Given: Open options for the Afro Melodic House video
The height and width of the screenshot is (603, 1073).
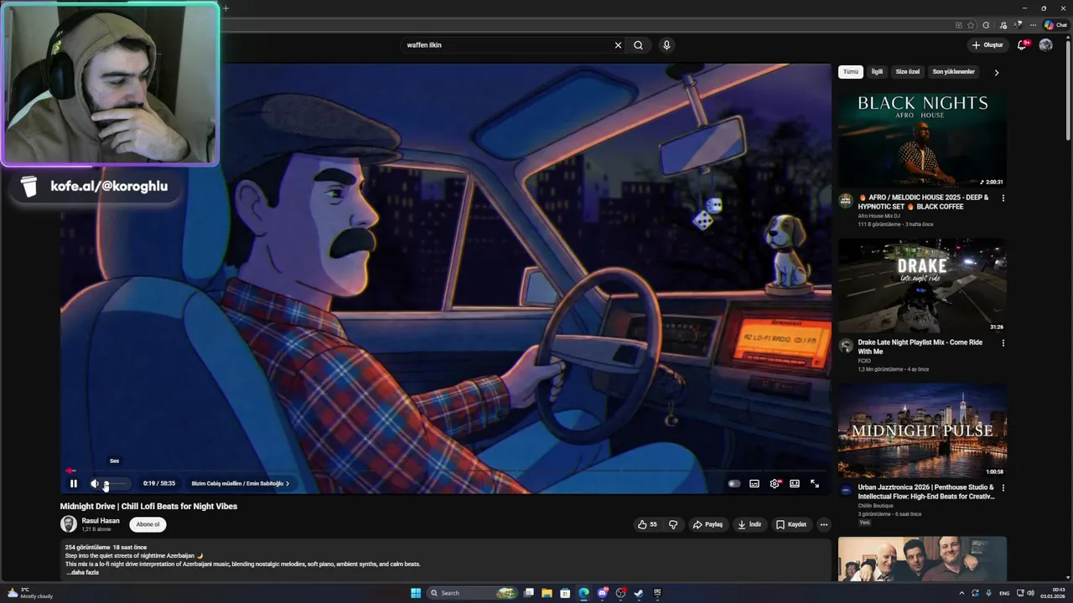Looking at the screenshot, I should pos(1003,198).
